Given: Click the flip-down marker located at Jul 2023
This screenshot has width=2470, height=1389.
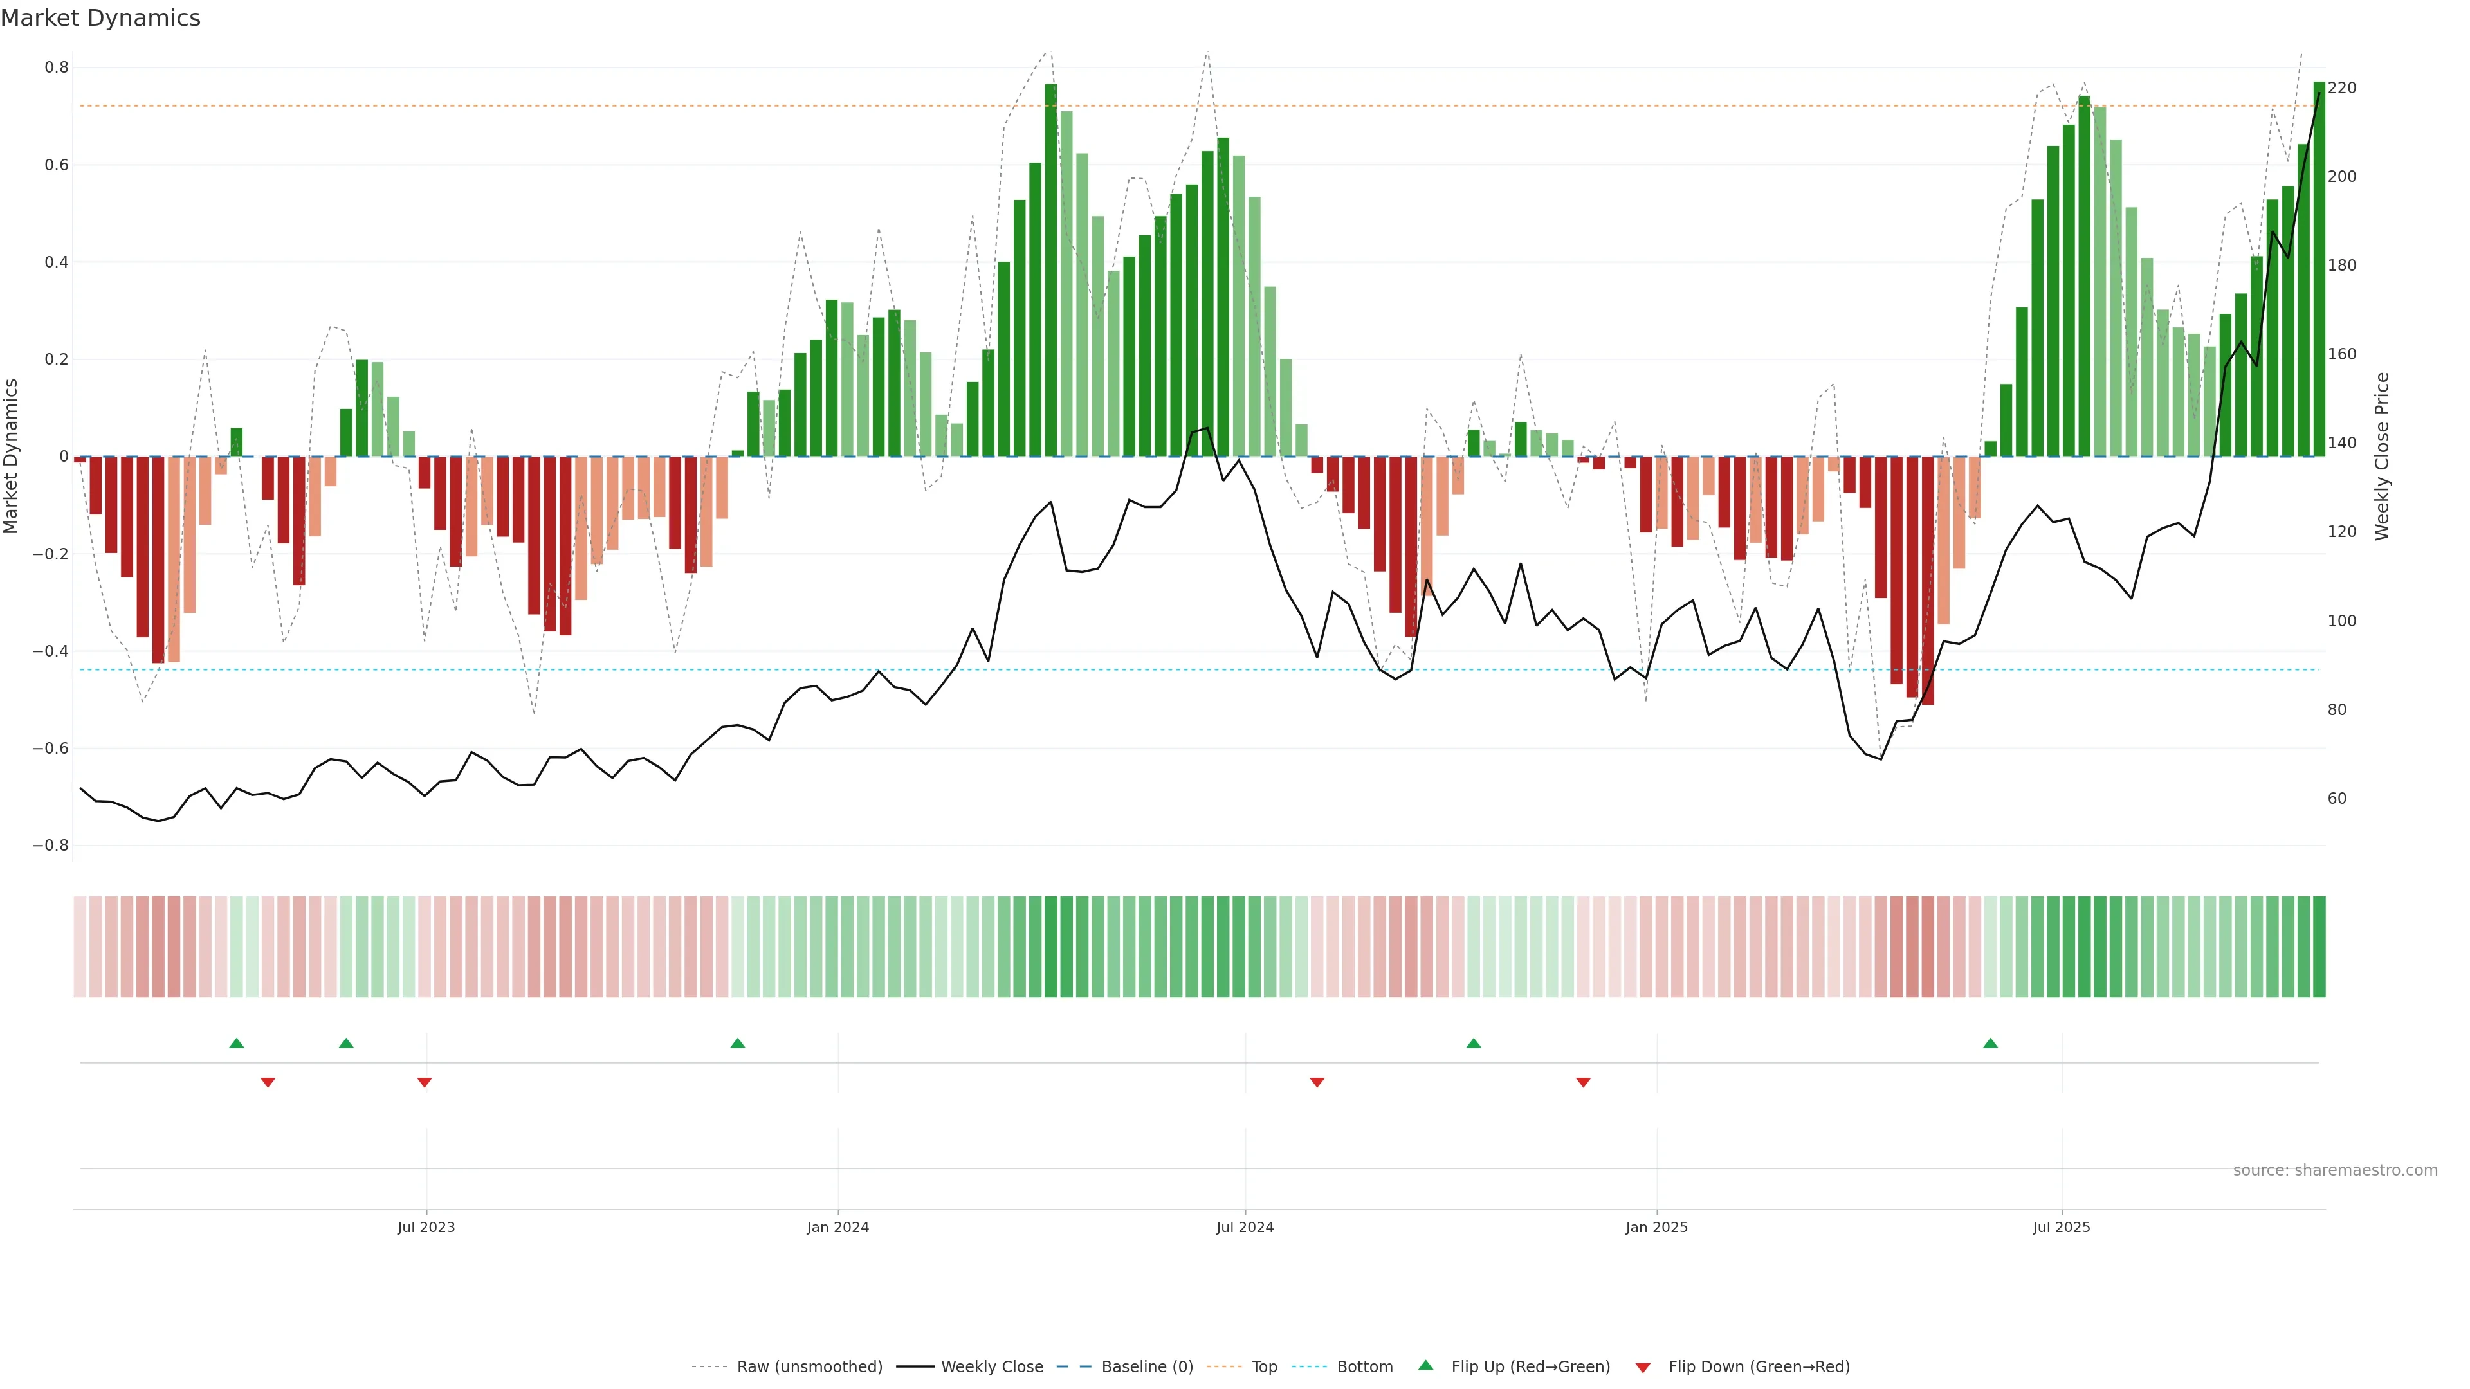Looking at the screenshot, I should (425, 1082).
